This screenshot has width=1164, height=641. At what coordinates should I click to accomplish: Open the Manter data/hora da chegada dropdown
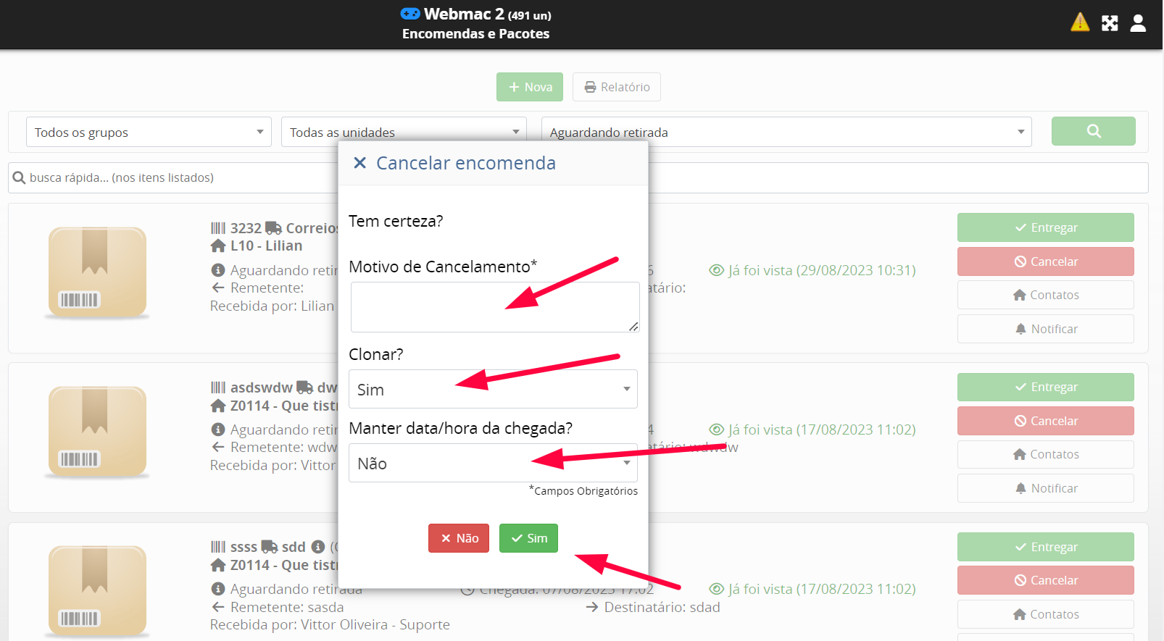tap(493, 464)
